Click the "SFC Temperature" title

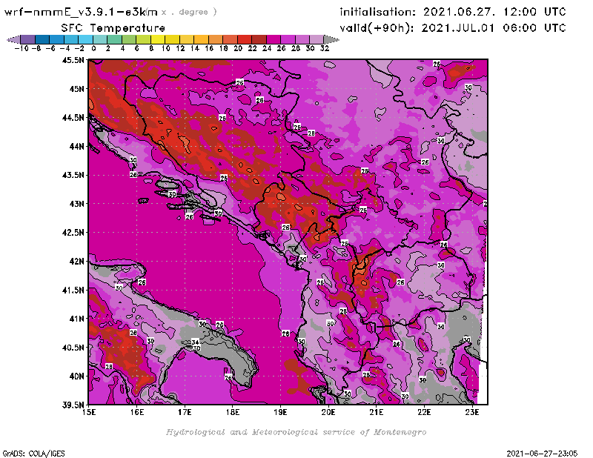click(113, 28)
